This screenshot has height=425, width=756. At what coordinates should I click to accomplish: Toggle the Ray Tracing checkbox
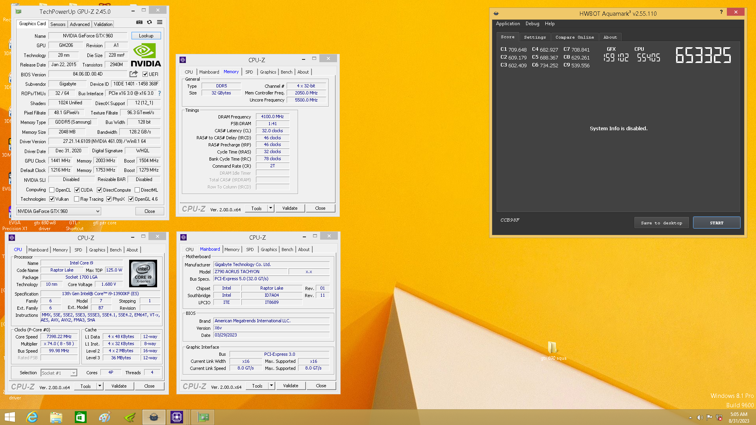coord(77,199)
